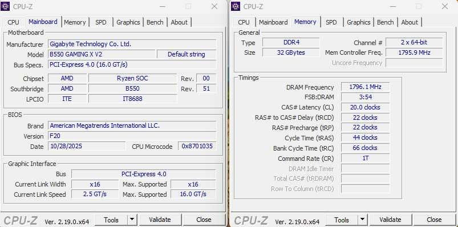
Task: Click Bus Specs PCI-Express 4.0 (16.0 GT/s) field
Action: (132, 64)
